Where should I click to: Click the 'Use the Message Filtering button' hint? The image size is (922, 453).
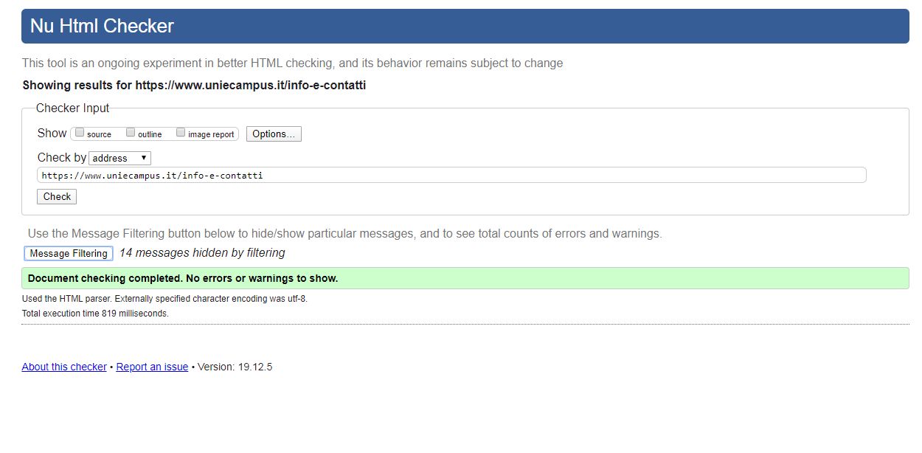(344, 233)
